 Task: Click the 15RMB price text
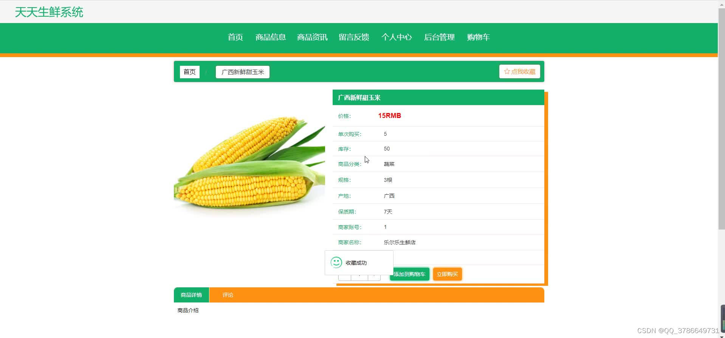pyautogui.click(x=389, y=116)
